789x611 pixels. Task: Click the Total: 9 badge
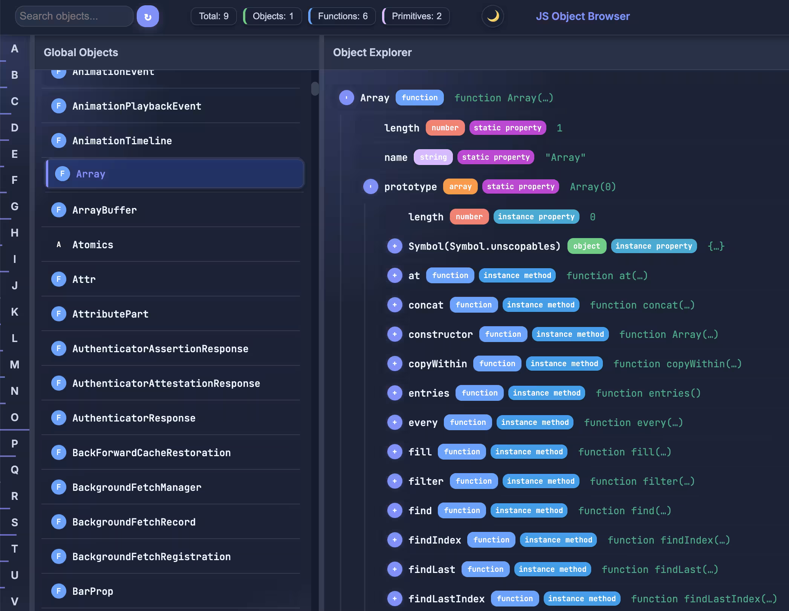(x=214, y=16)
